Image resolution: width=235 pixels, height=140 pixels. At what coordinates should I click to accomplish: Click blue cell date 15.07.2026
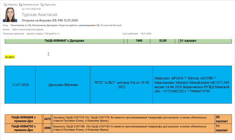(x=20, y=85)
